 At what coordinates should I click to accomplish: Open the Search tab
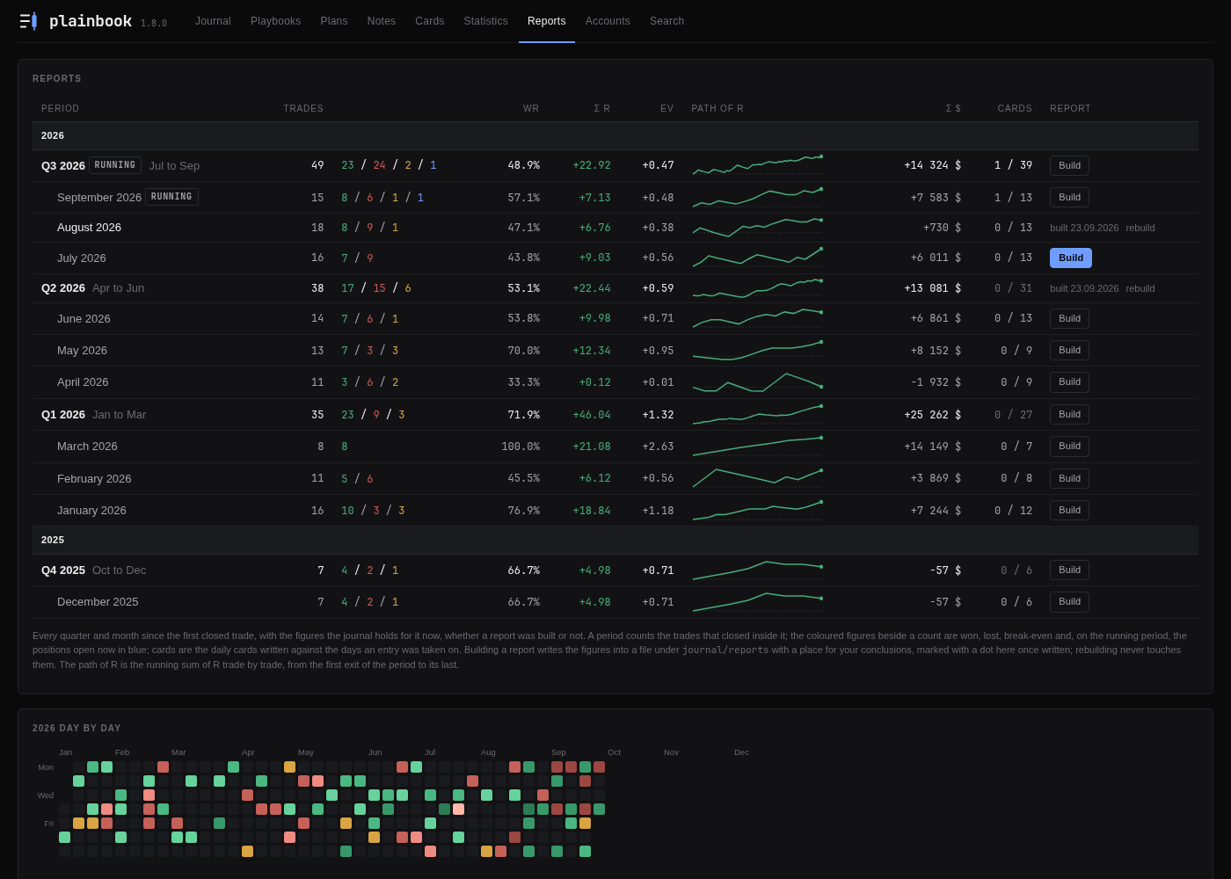(666, 21)
